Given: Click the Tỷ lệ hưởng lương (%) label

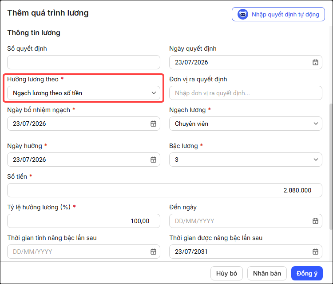Looking at the screenshot, I should coord(39,207).
